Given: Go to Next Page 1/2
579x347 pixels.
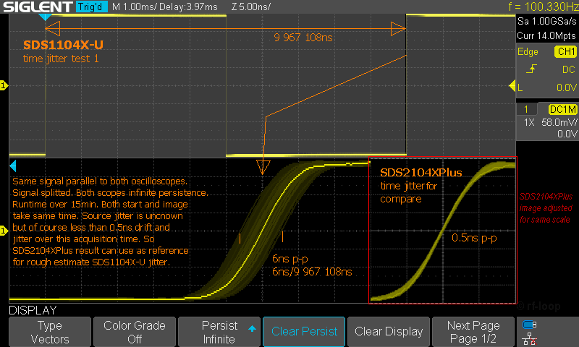Looking at the screenshot, I should click(473, 332).
